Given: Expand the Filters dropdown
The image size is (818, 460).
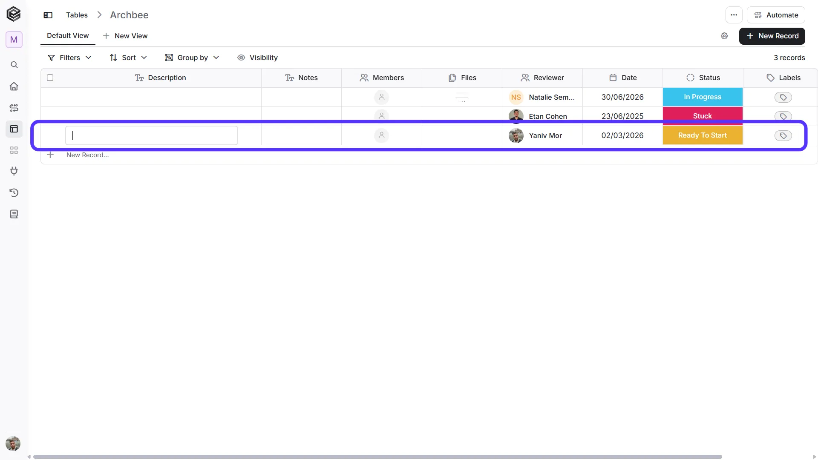Looking at the screenshot, I should pos(69,57).
